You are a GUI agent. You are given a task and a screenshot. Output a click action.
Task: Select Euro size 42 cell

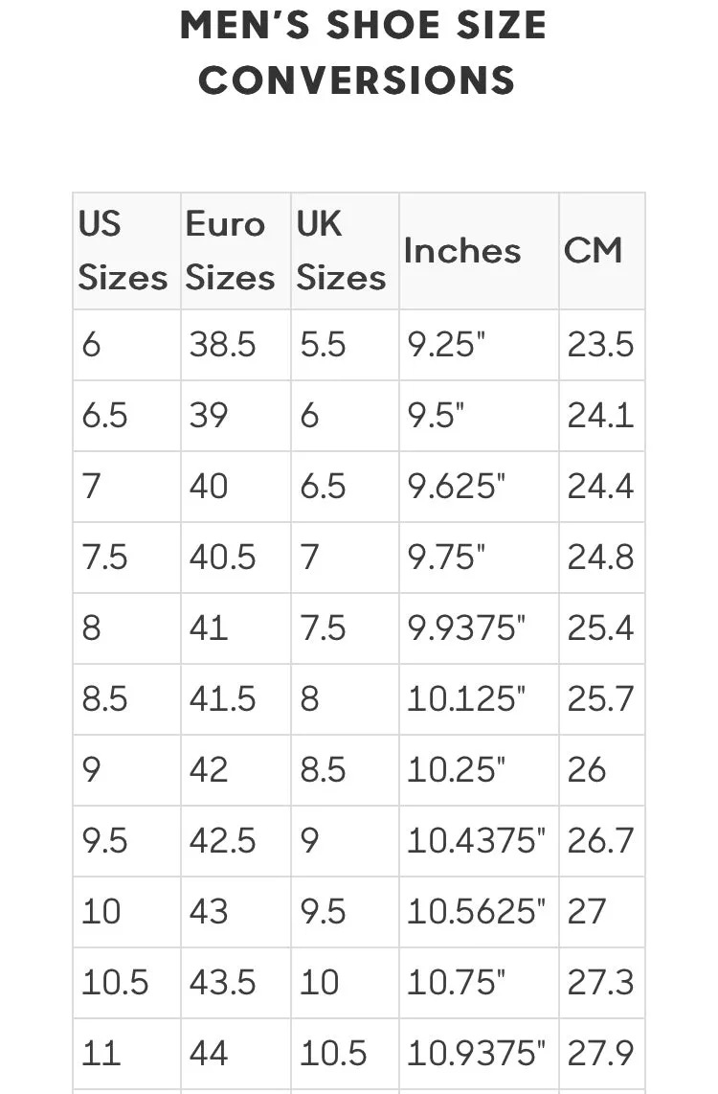236,770
